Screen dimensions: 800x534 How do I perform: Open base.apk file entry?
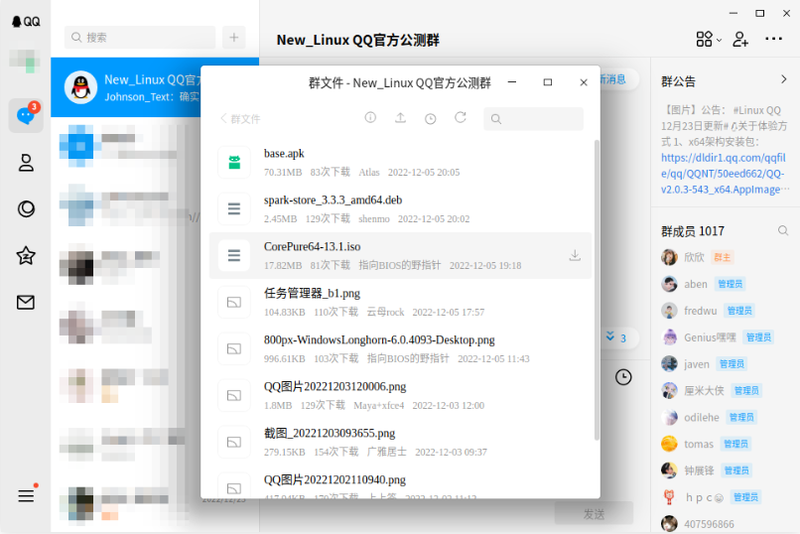coord(401,162)
